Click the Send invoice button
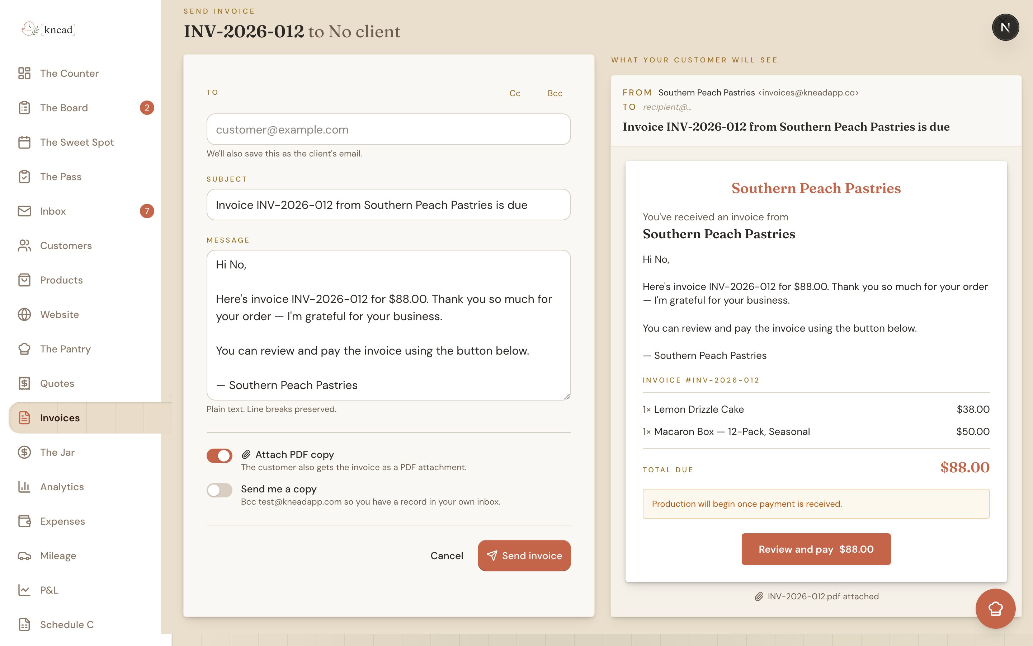 point(524,556)
